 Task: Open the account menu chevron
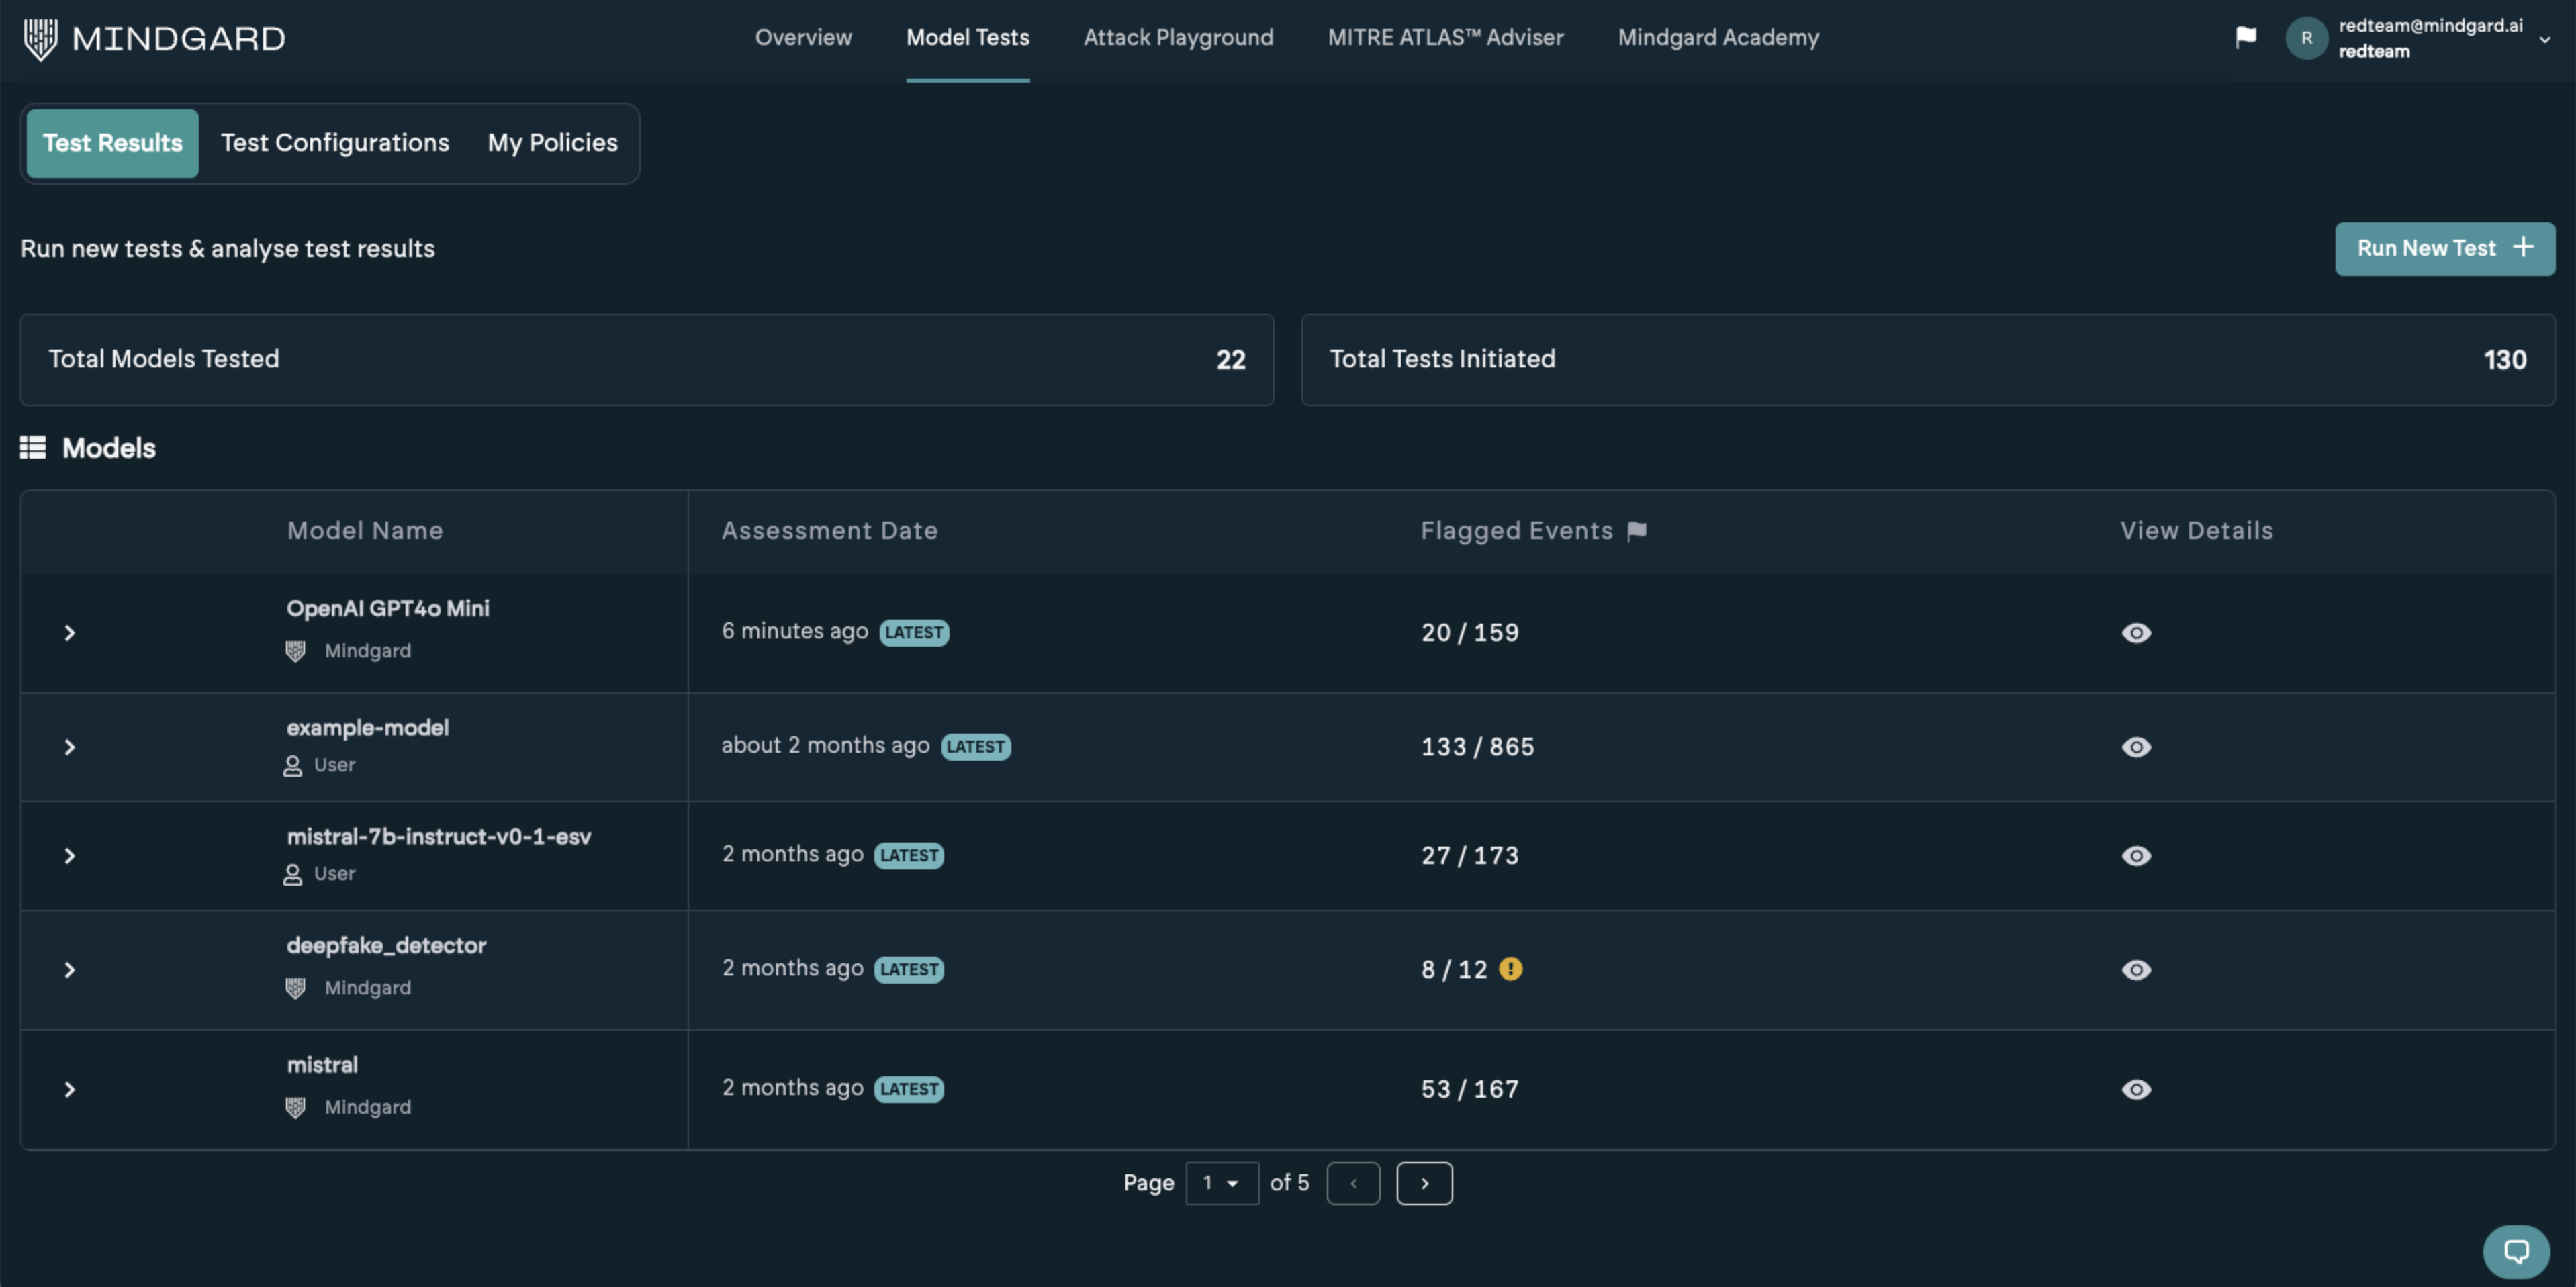coord(2544,39)
